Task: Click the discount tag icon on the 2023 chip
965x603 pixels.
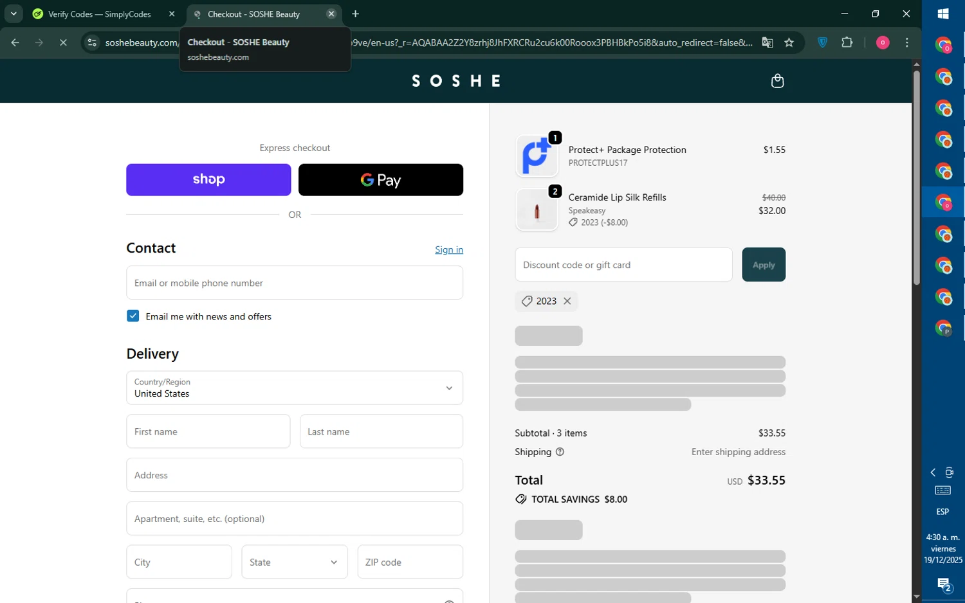Action: (x=527, y=301)
